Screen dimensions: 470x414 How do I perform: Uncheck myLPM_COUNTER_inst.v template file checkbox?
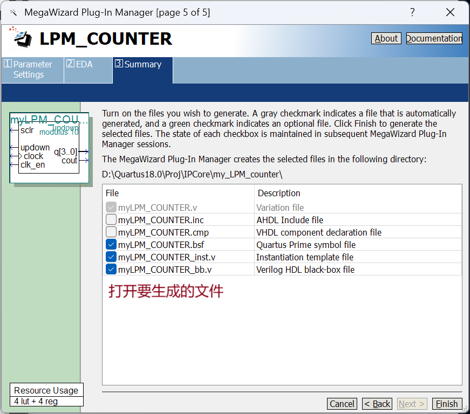click(111, 257)
